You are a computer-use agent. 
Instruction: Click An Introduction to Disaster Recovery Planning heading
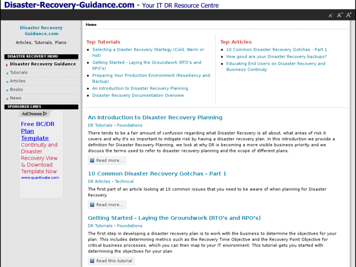pyautogui.click(x=155, y=118)
